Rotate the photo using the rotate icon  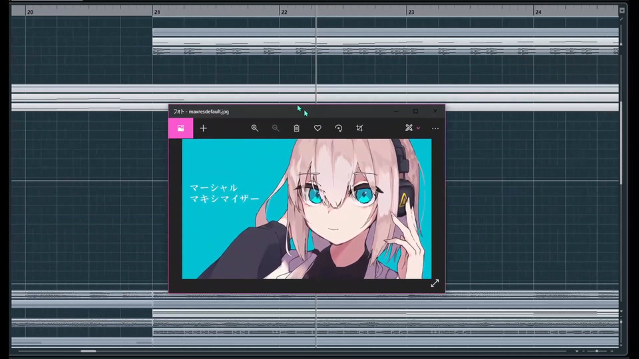(339, 128)
